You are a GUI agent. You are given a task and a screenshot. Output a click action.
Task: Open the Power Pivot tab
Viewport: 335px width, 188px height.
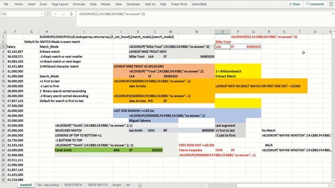coord(179,4)
